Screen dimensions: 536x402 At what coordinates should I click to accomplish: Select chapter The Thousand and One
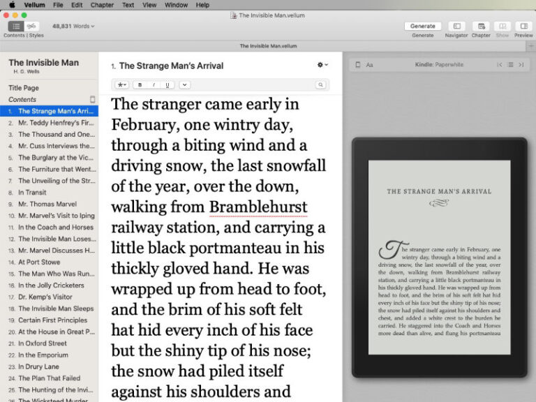coord(50,134)
